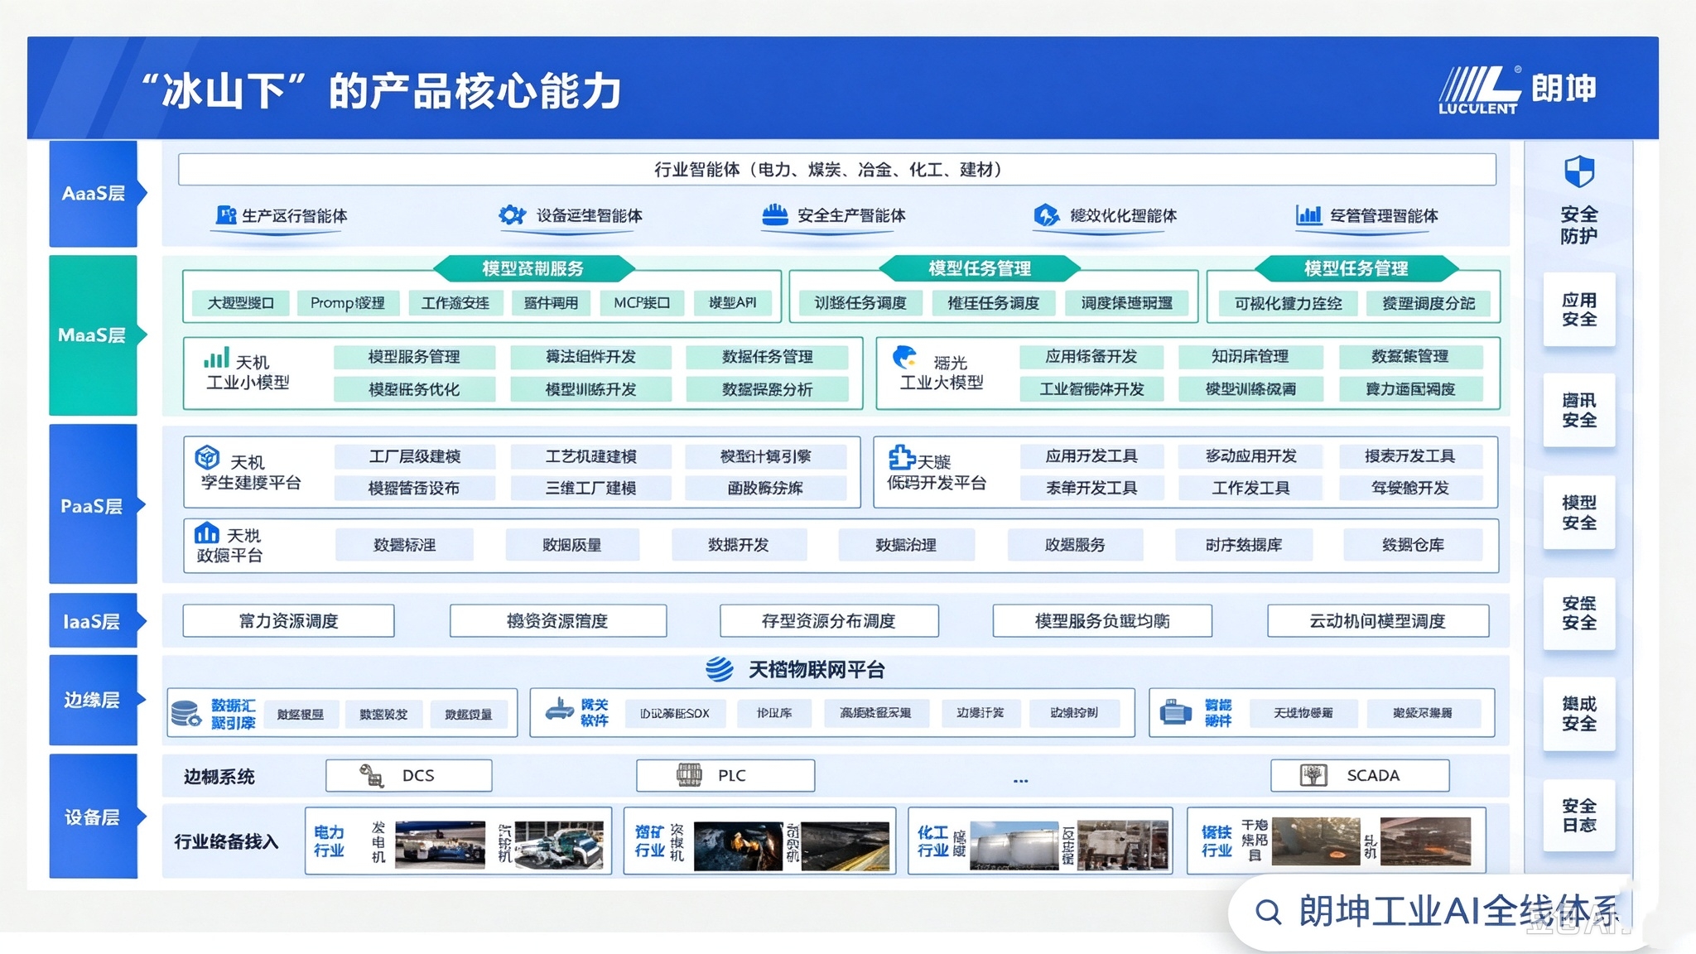Image resolution: width=1696 pixels, height=954 pixels.
Task: Open the first 电力行业 equipment photo
Action: click(x=440, y=845)
